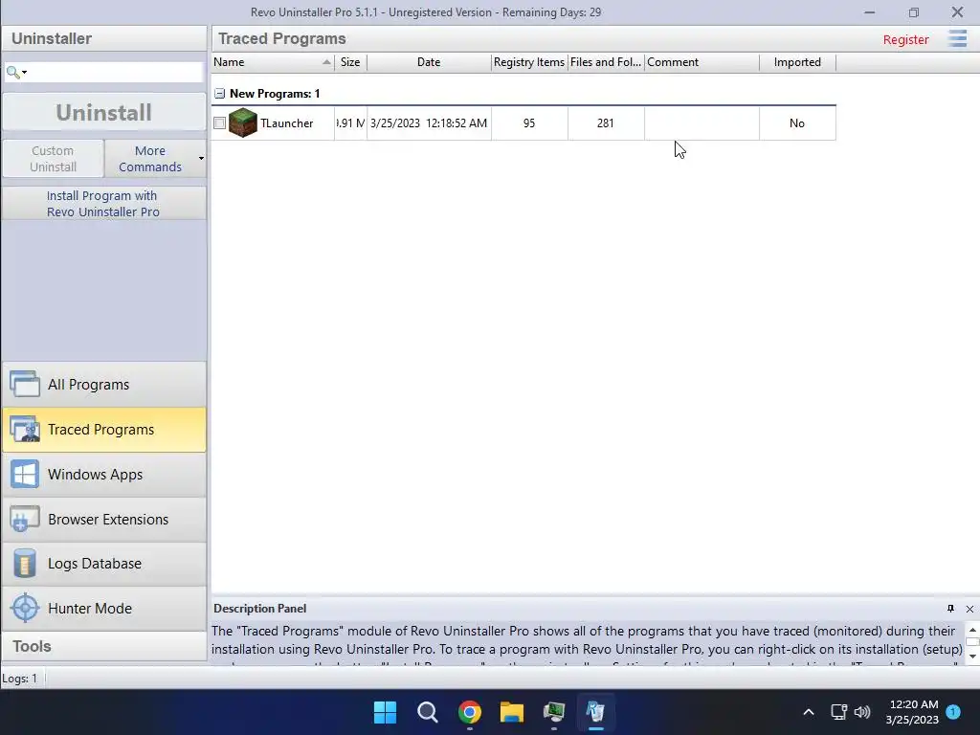This screenshot has width=980, height=735.
Task: Click the Windows Apps sidebar icon
Action: coord(25,475)
